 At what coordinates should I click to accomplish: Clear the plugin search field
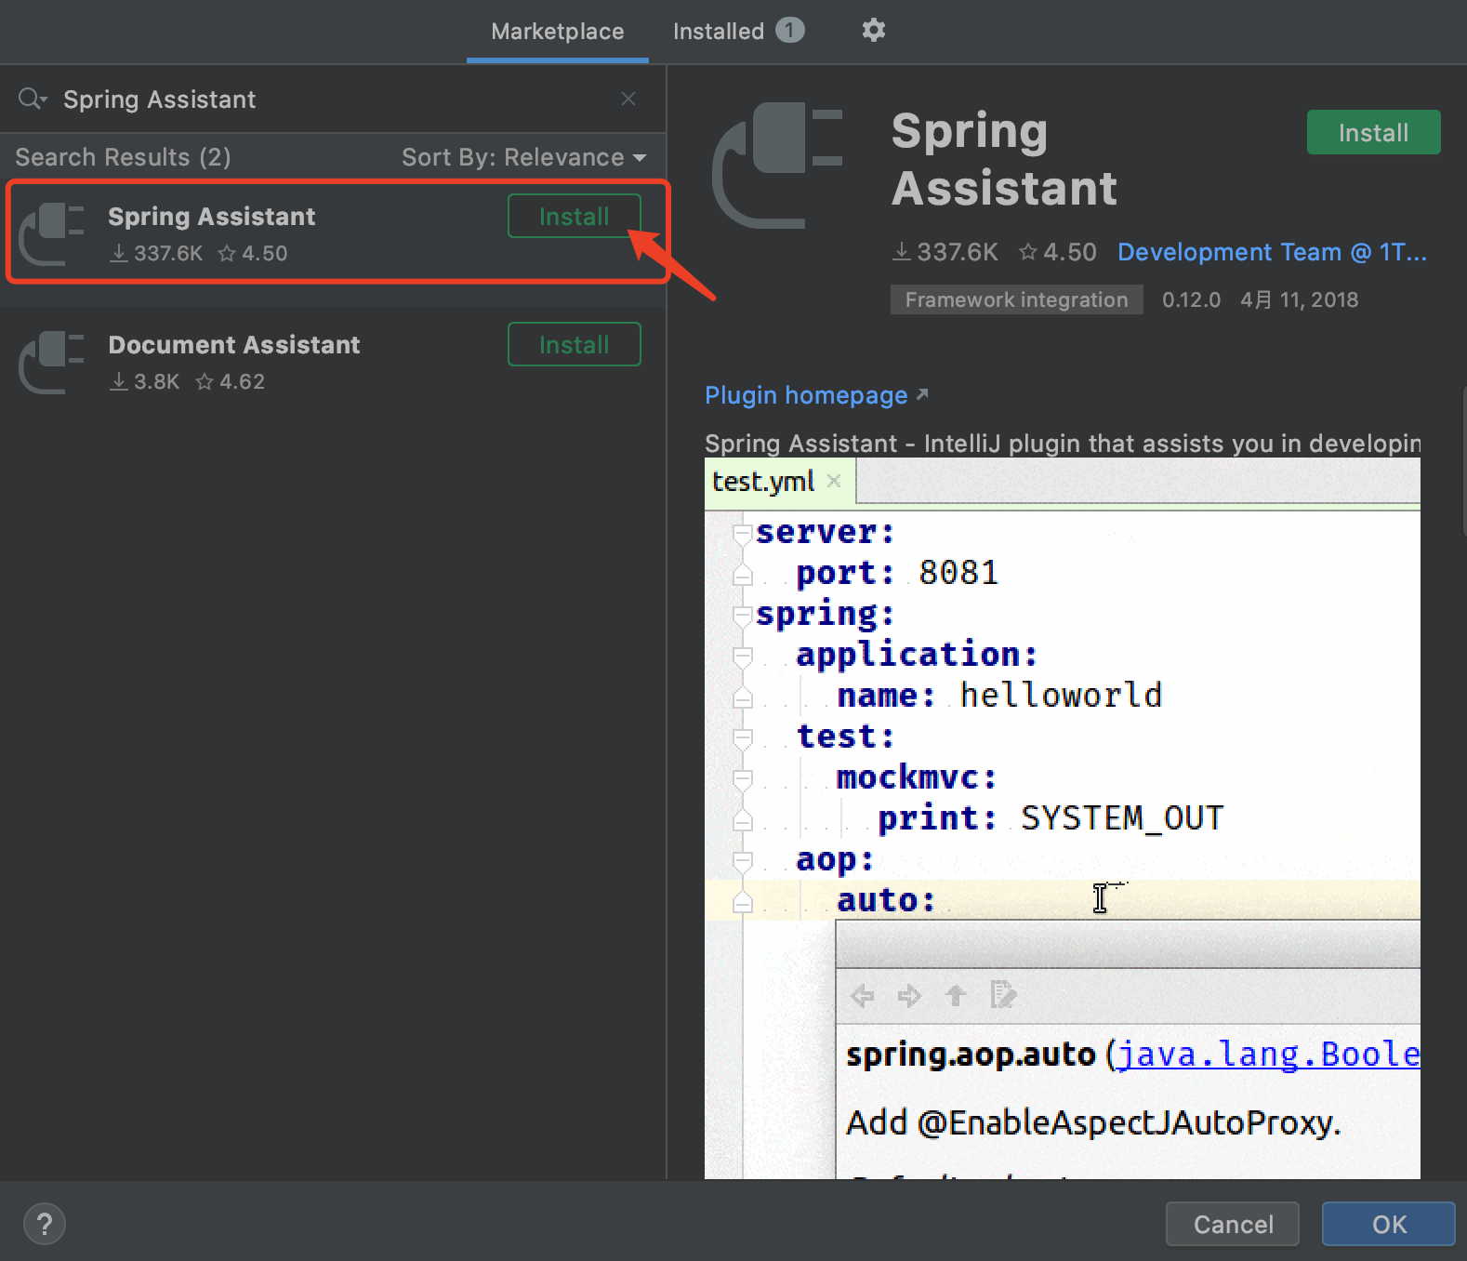coord(628,99)
